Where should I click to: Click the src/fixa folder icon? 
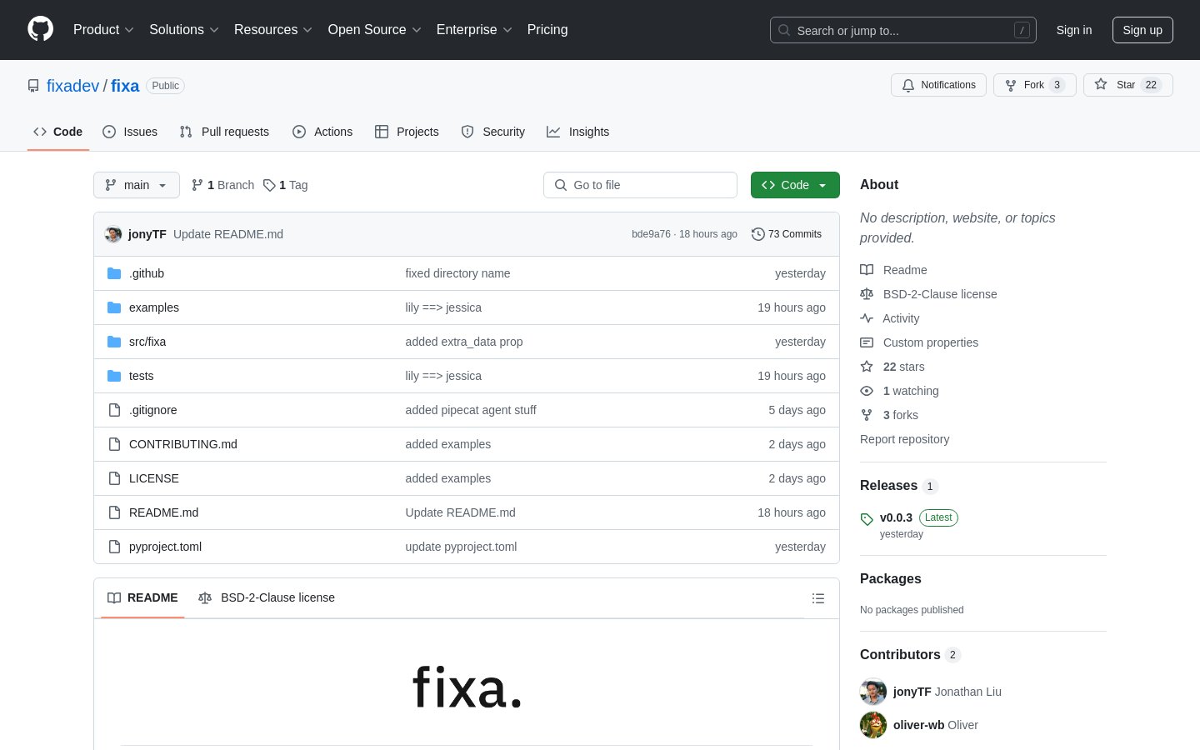coord(114,342)
